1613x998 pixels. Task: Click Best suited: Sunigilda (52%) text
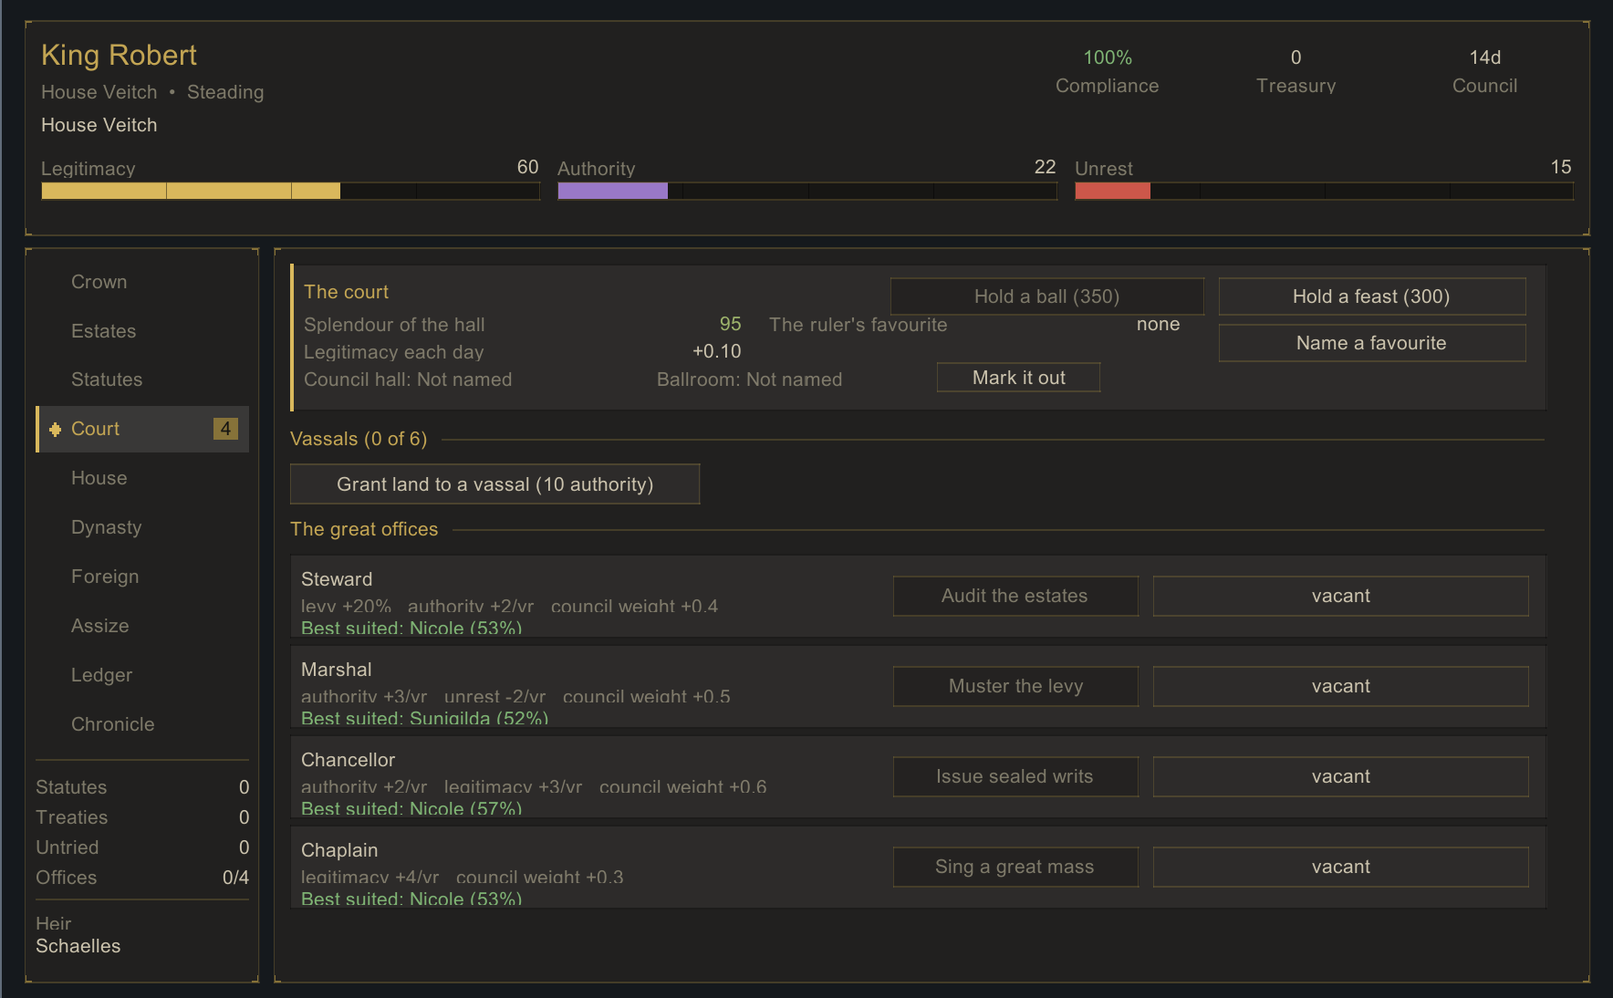pyautogui.click(x=424, y=718)
